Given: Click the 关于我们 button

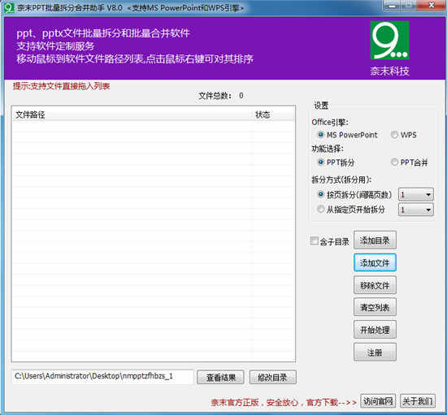Looking at the screenshot, I should (418, 401).
